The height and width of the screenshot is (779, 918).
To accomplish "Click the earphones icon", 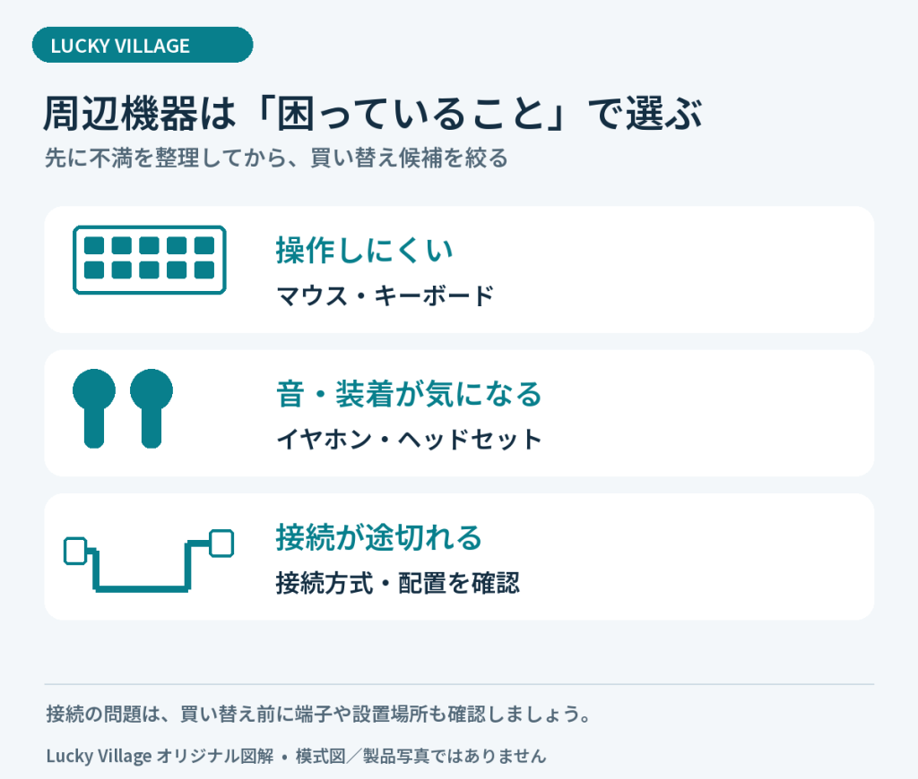I will pyautogui.click(x=122, y=409).
